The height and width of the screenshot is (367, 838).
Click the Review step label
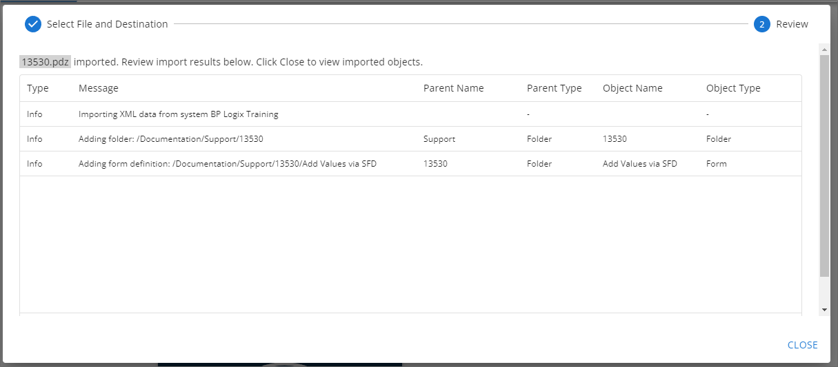(x=792, y=24)
